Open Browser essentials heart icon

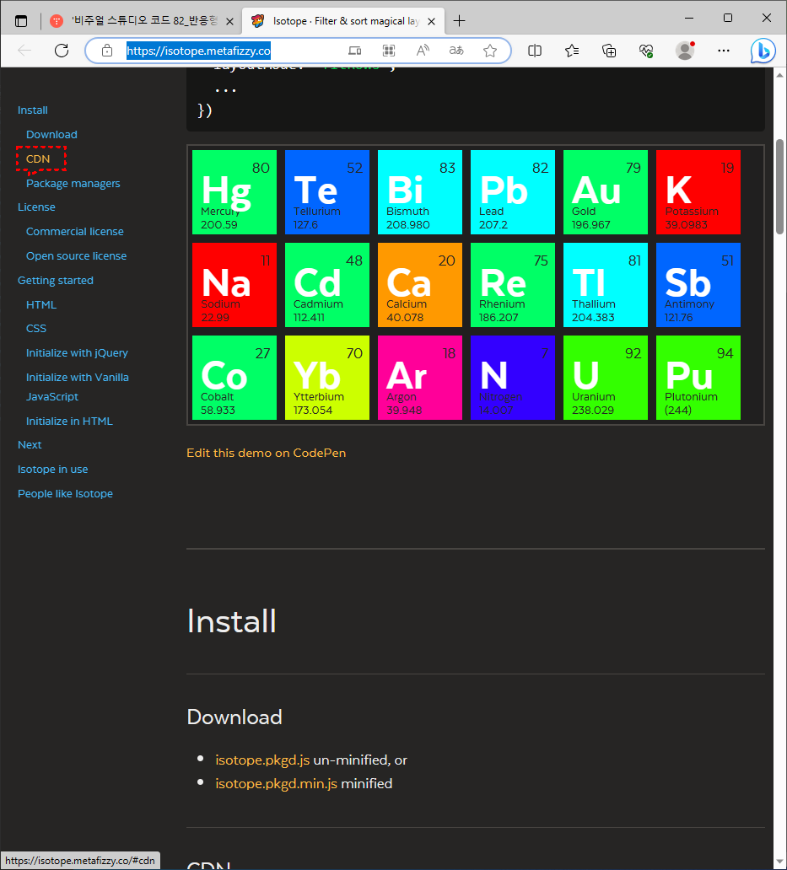646,51
